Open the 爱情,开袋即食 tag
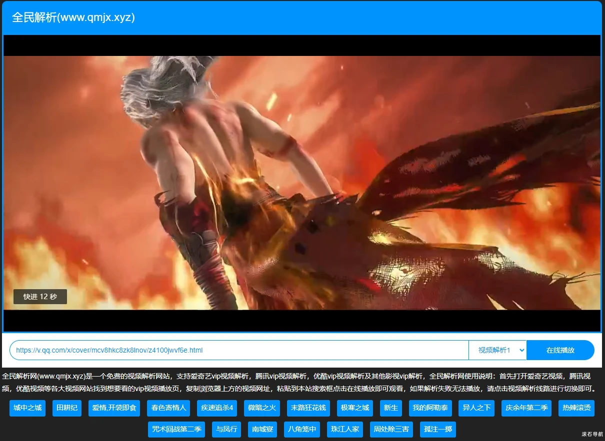This screenshot has width=605, height=441. tap(114, 408)
